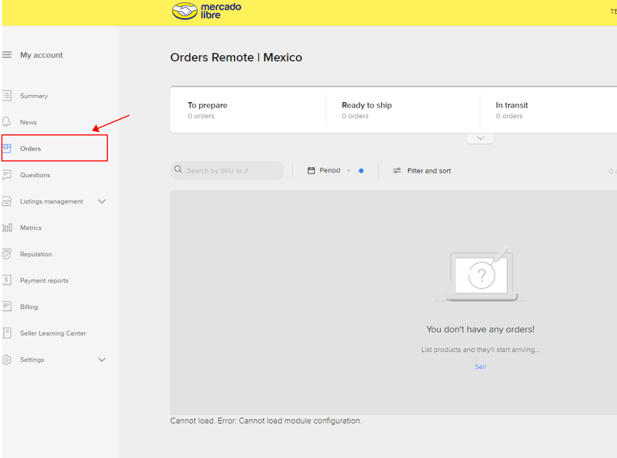The width and height of the screenshot is (617, 458).
Task: Go to Seller Learning Center
Action: coord(53,333)
